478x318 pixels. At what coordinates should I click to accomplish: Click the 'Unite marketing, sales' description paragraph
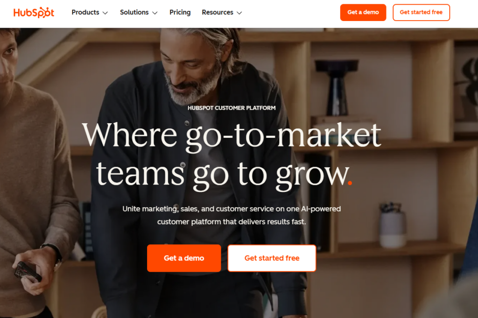tap(232, 215)
